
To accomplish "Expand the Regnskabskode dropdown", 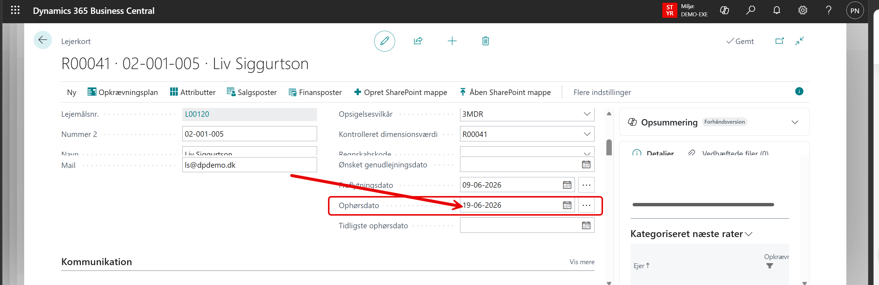I will (587, 154).
